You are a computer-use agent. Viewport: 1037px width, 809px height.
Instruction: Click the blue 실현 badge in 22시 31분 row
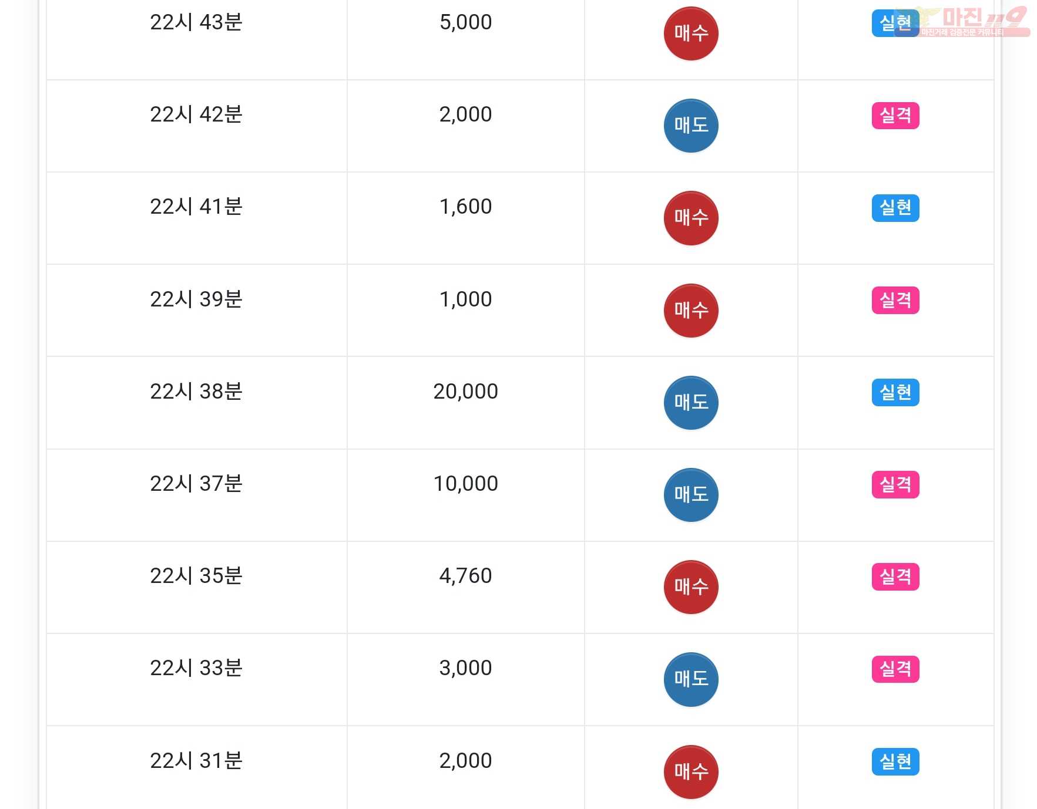(x=895, y=761)
